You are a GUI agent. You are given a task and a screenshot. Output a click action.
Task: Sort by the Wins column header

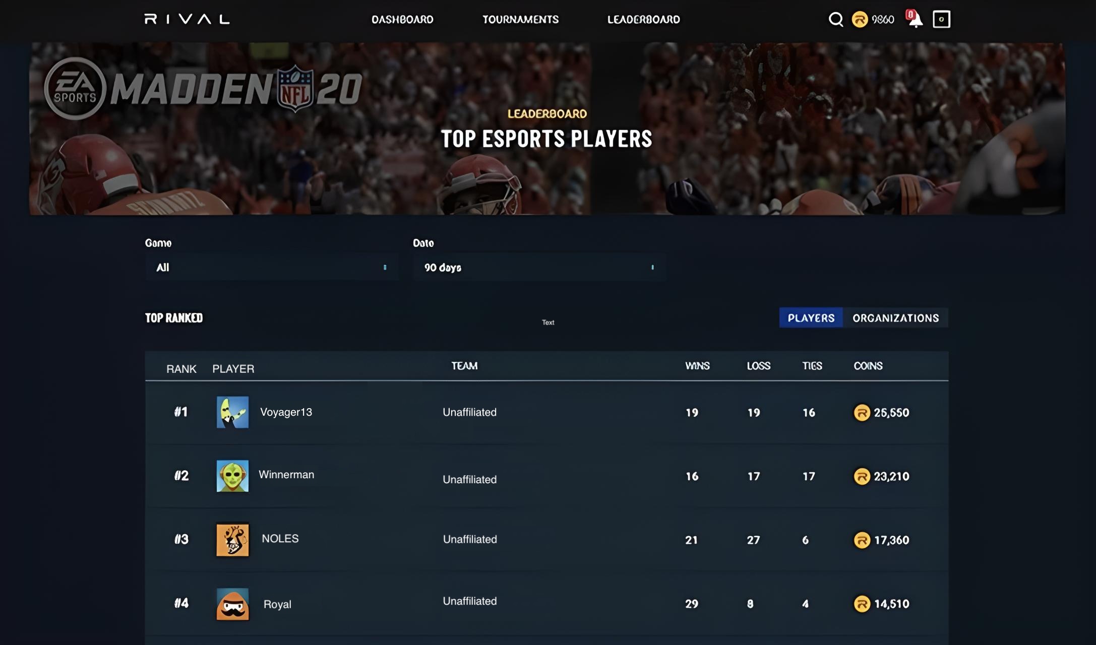coord(697,366)
